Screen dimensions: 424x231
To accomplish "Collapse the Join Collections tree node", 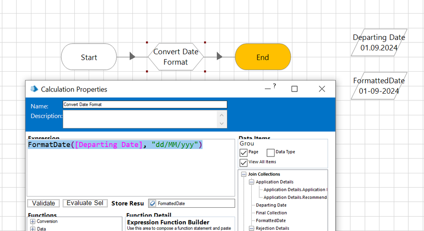I will click(244, 174).
